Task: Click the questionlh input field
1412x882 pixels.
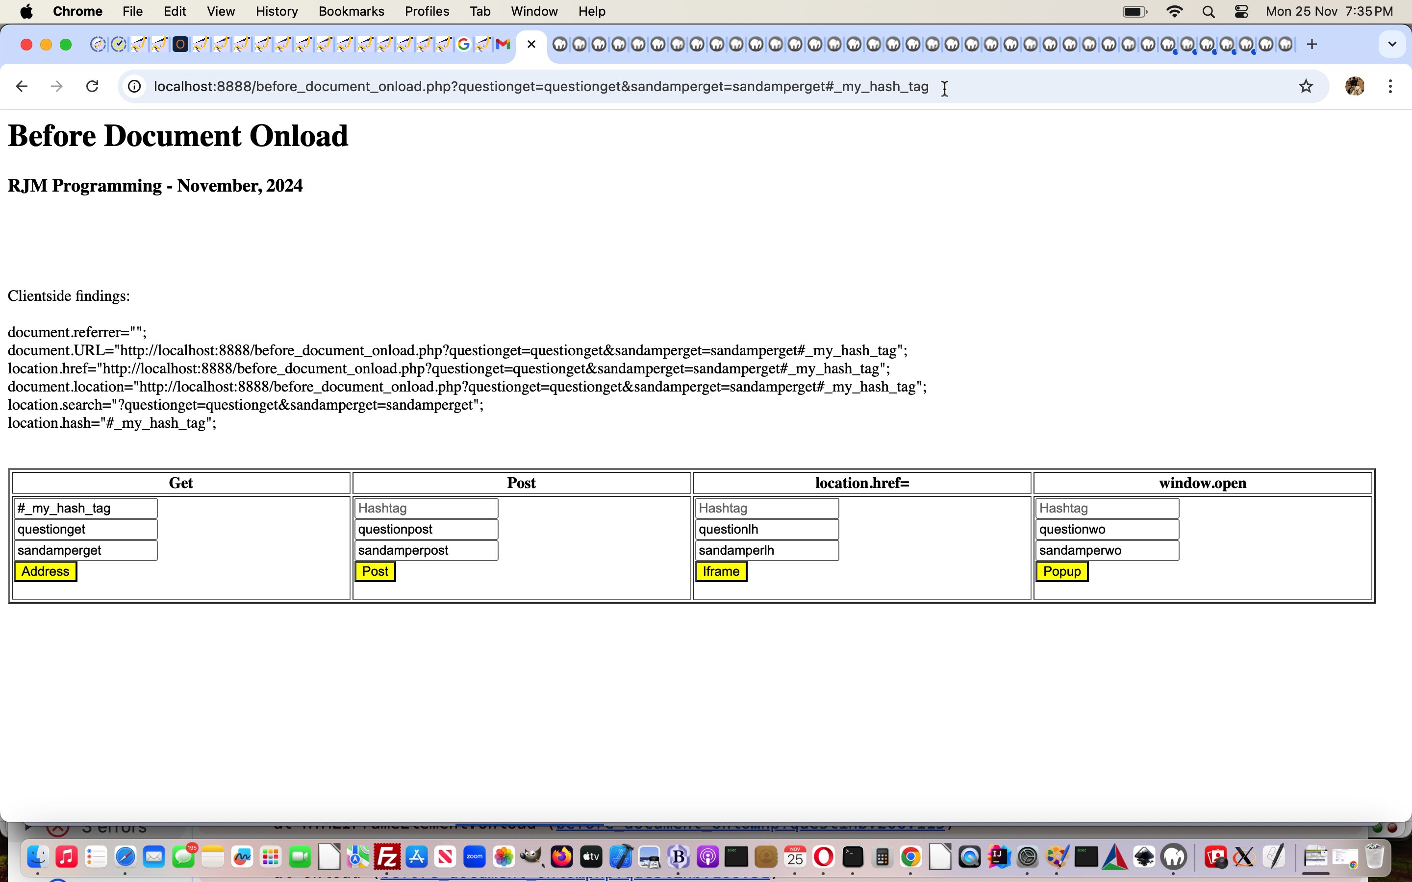Action: (x=767, y=529)
